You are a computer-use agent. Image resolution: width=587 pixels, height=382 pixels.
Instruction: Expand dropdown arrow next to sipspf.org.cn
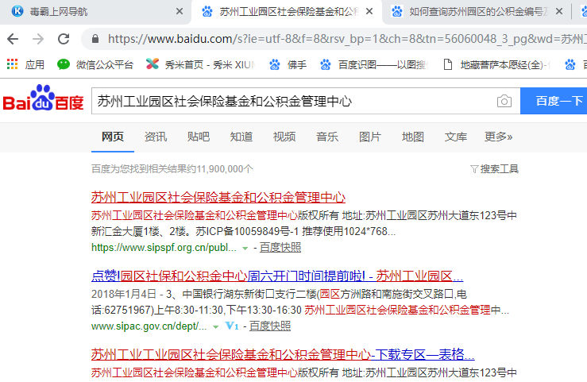point(245,249)
